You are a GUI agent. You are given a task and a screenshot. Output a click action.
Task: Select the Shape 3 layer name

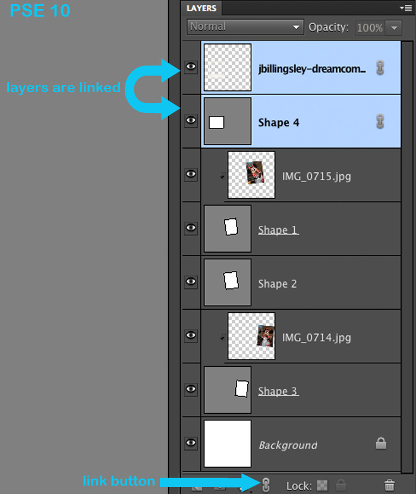tap(278, 391)
